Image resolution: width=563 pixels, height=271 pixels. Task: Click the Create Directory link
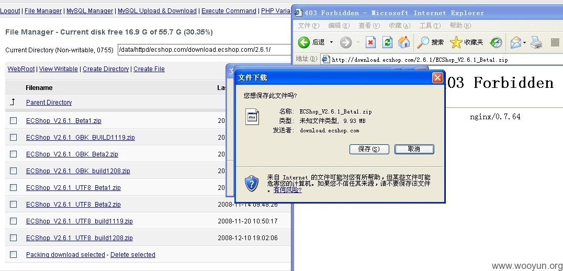106,69
